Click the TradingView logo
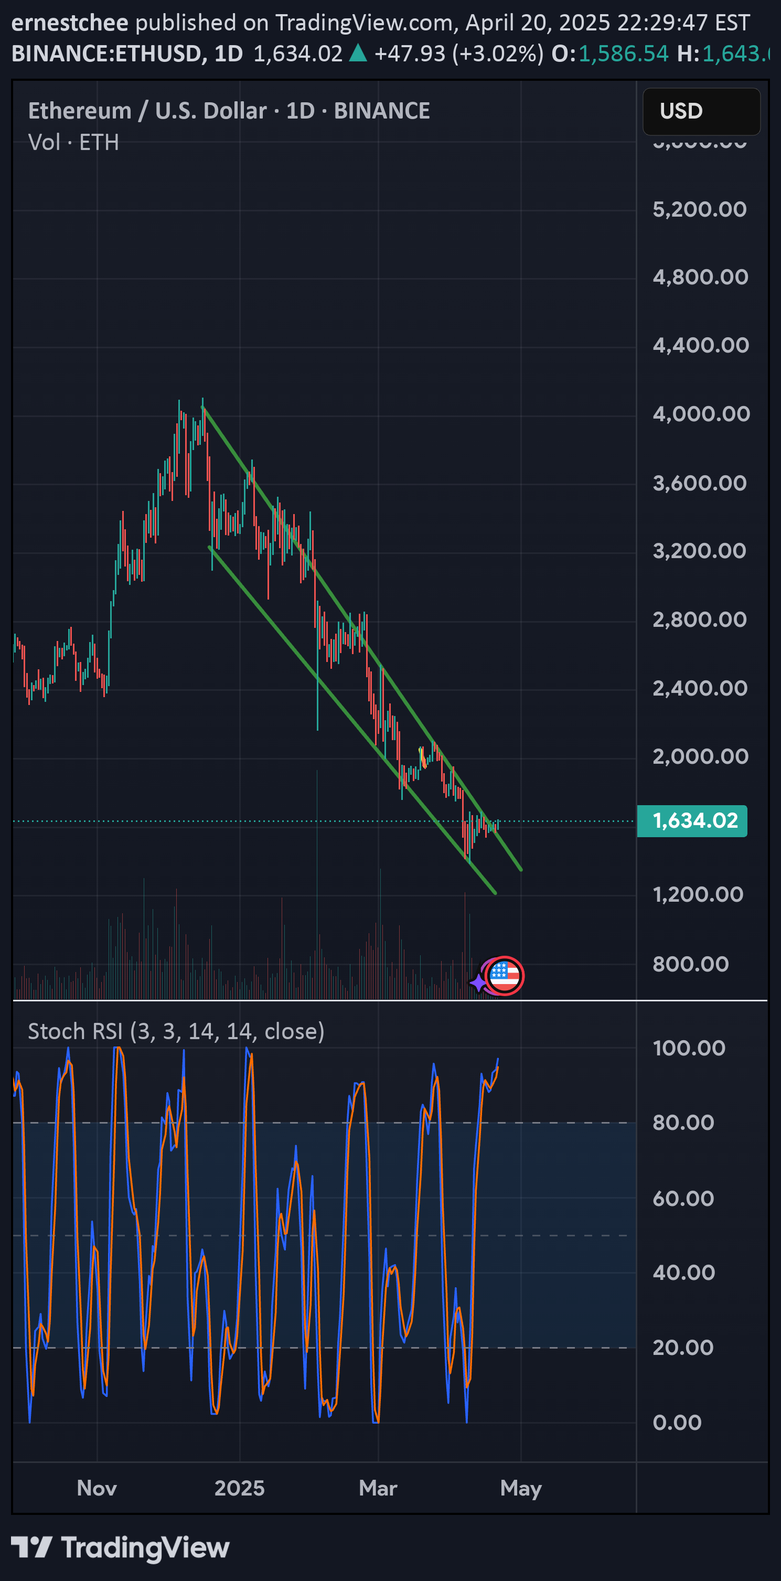 (x=31, y=1547)
